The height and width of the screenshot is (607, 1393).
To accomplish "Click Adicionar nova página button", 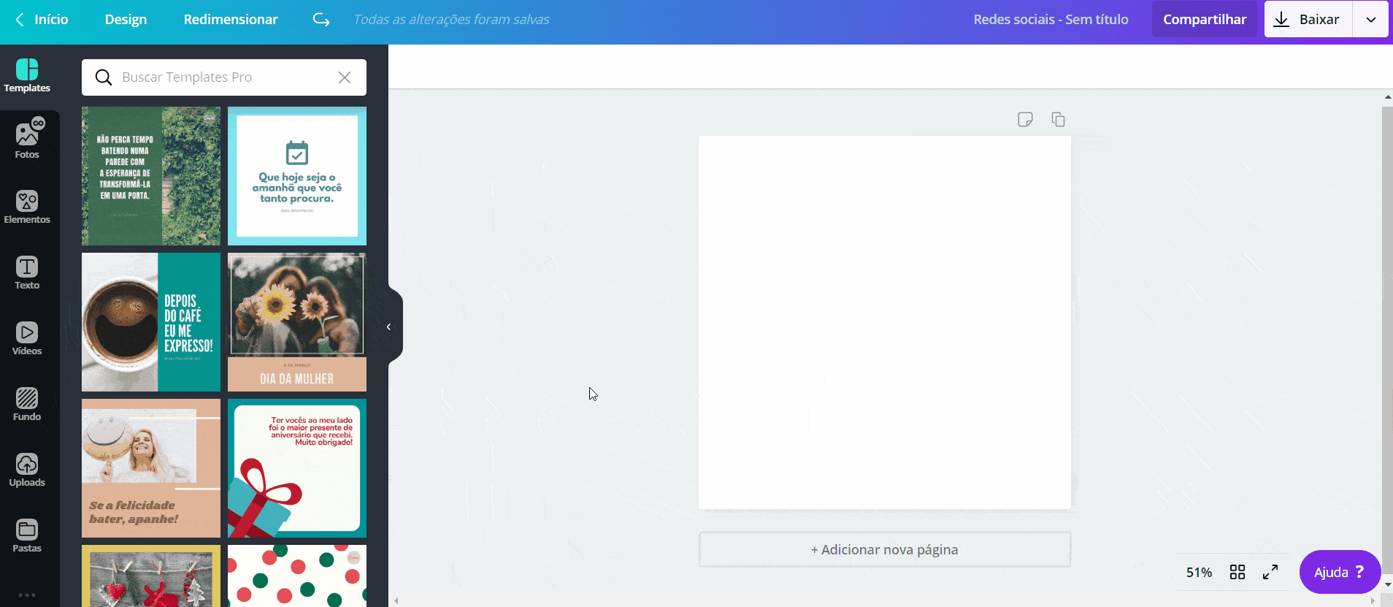I will (x=884, y=549).
